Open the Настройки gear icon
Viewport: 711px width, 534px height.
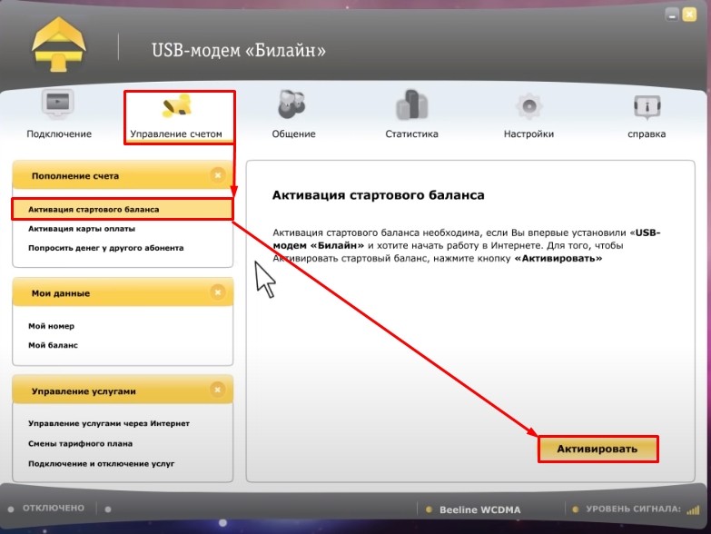coord(529,106)
